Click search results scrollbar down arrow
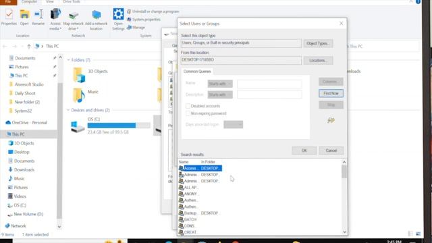 (344, 232)
